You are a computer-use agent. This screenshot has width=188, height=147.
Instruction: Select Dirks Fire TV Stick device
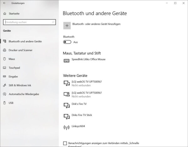click(82, 115)
